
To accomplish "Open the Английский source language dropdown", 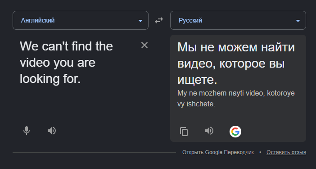I will point(81,20).
